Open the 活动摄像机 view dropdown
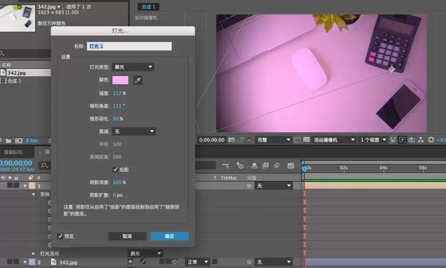This screenshot has width=446, height=268. (x=334, y=140)
